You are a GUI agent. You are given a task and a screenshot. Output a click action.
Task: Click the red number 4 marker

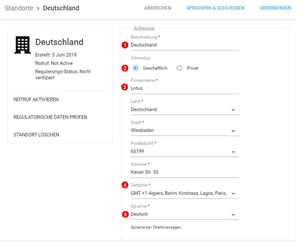click(x=125, y=185)
